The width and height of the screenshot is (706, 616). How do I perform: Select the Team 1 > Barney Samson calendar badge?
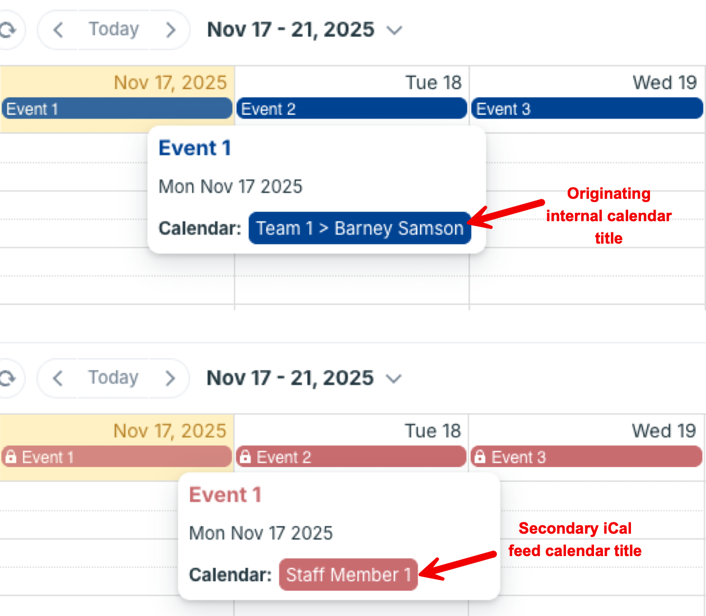359,228
